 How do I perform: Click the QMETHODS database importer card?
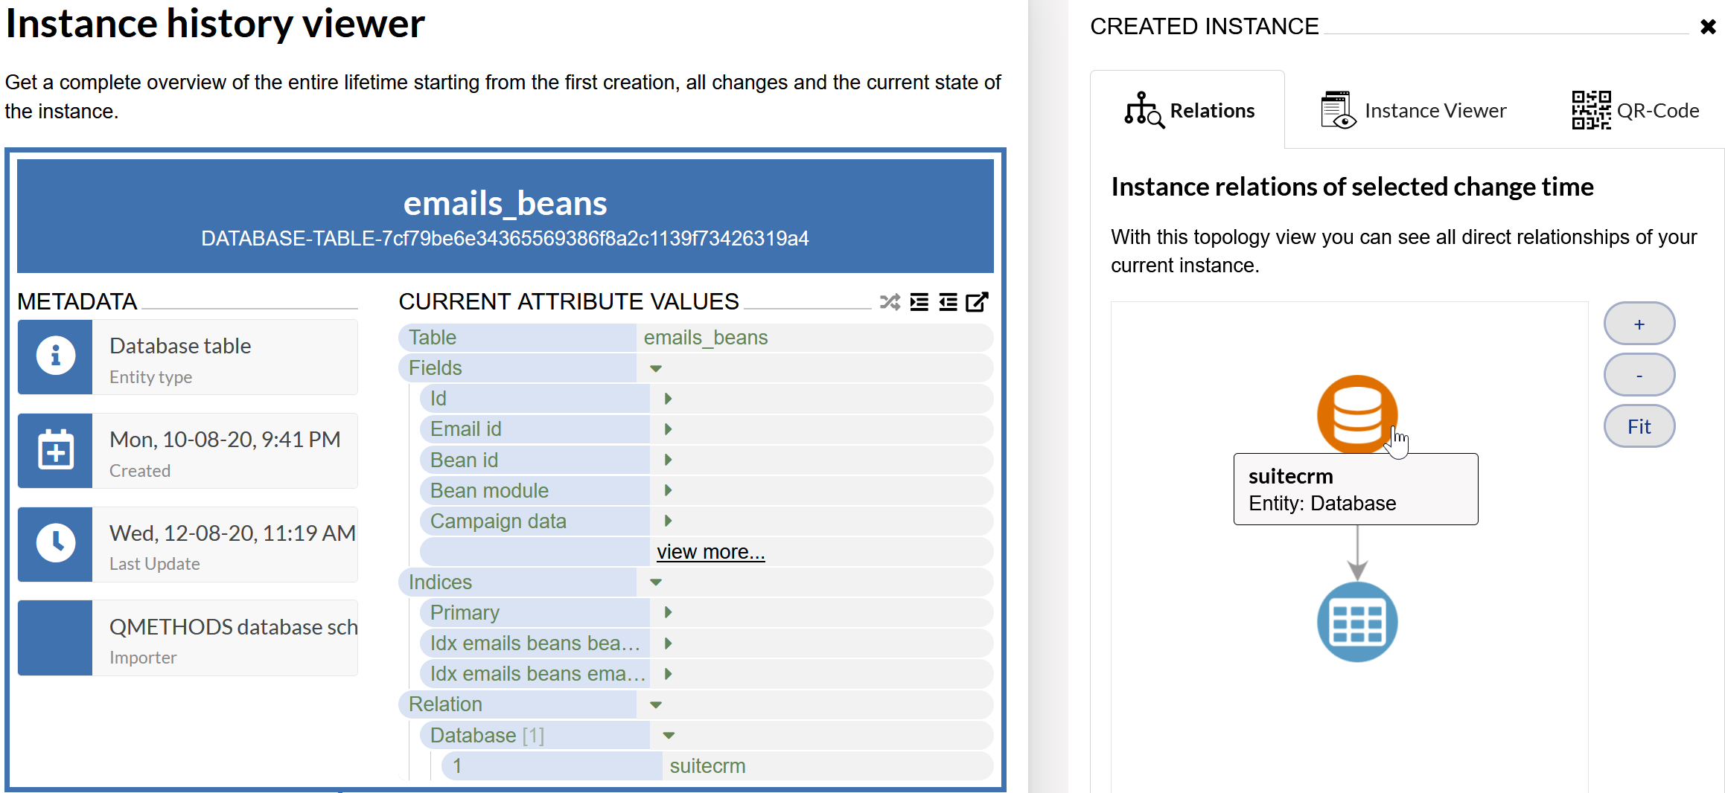click(x=188, y=638)
